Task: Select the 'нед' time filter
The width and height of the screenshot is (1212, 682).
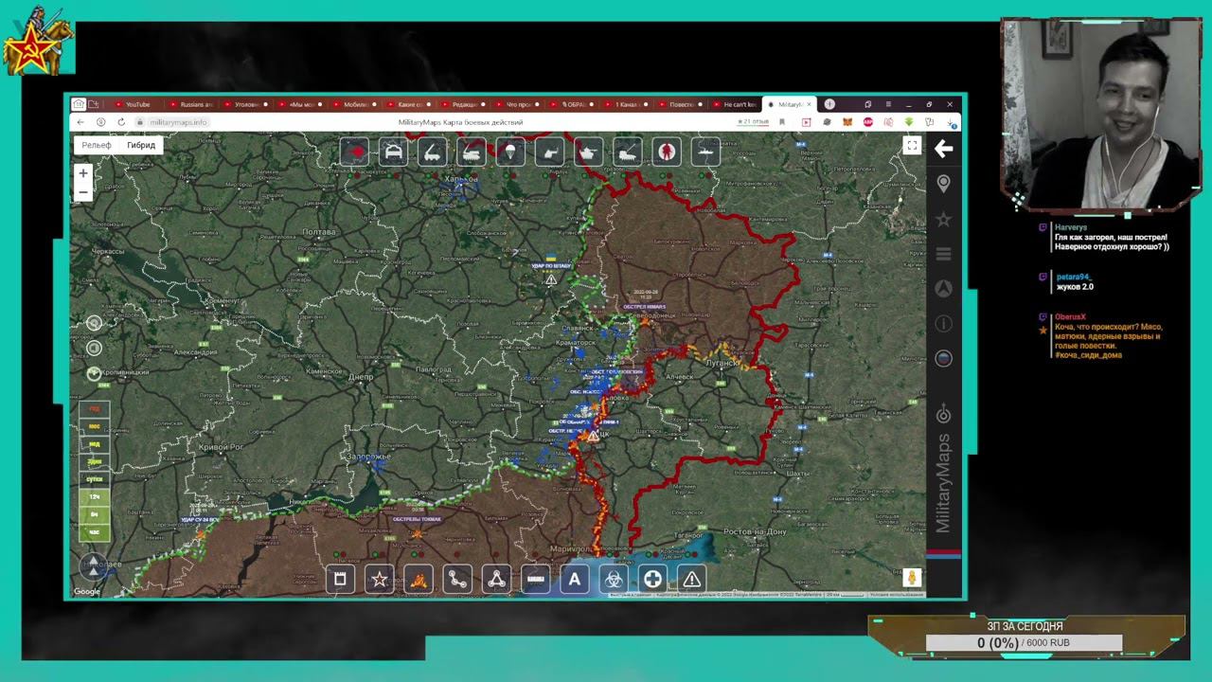Action: 95,444
